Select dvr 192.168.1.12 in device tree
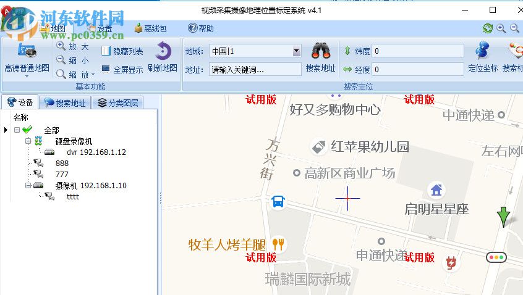Viewport: 523px width, 295px height. (x=96, y=152)
